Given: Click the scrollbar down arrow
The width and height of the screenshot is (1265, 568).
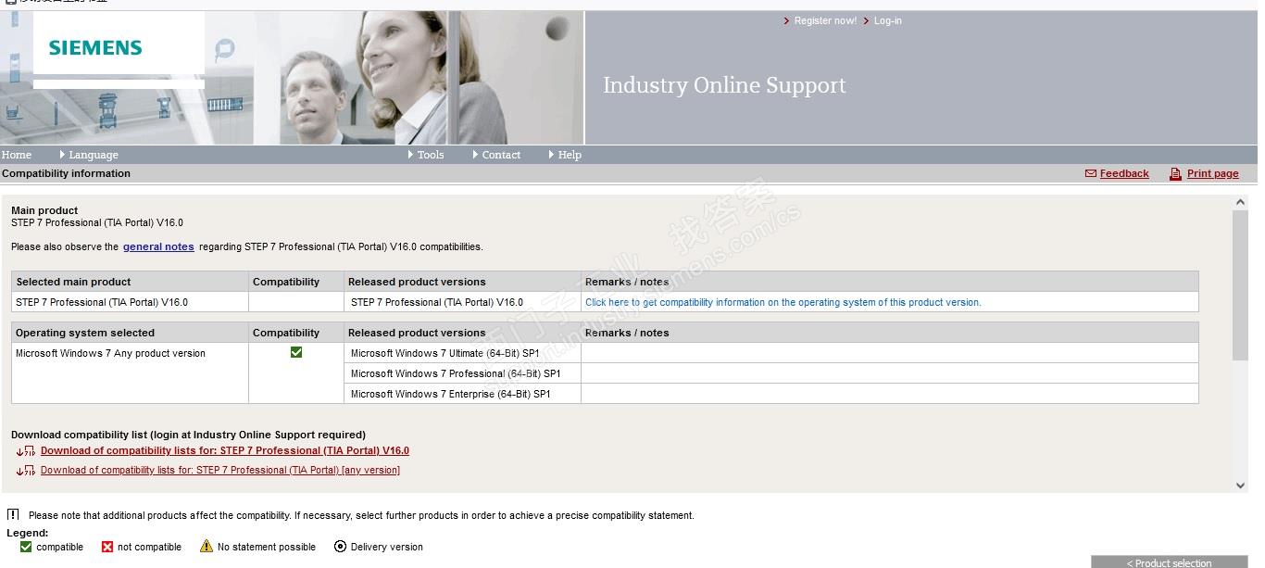Looking at the screenshot, I should (x=1240, y=485).
